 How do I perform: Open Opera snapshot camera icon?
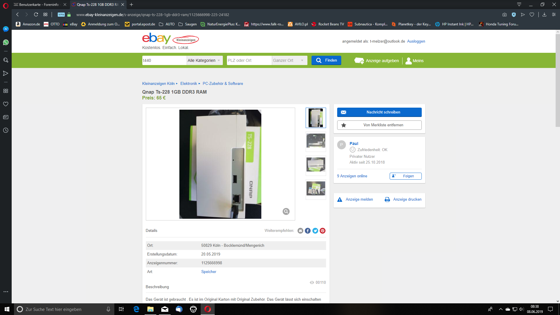[505, 15]
